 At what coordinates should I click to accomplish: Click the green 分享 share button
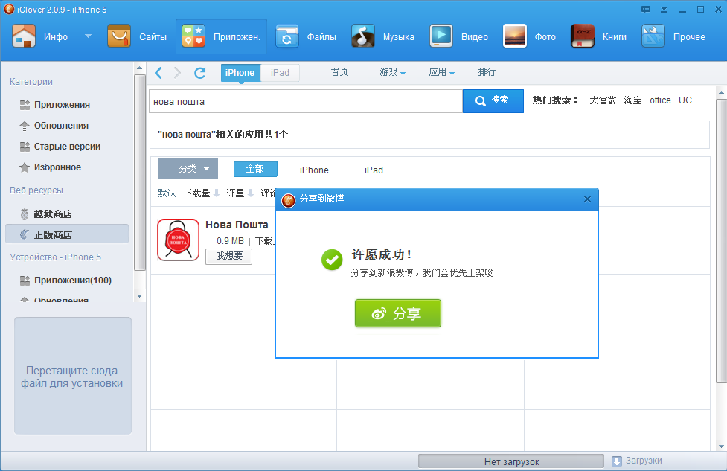click(x=398, y=313)
